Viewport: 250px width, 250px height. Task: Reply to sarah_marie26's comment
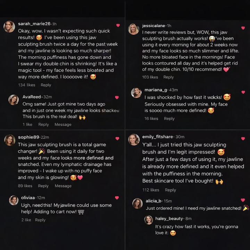(x=46, y=85)
